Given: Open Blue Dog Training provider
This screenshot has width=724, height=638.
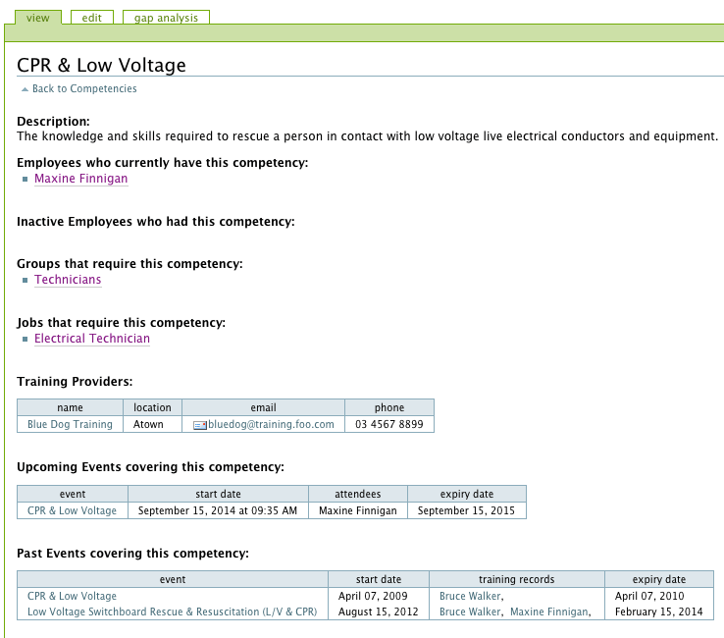Looking at the screenshot, I should (70, 424).
